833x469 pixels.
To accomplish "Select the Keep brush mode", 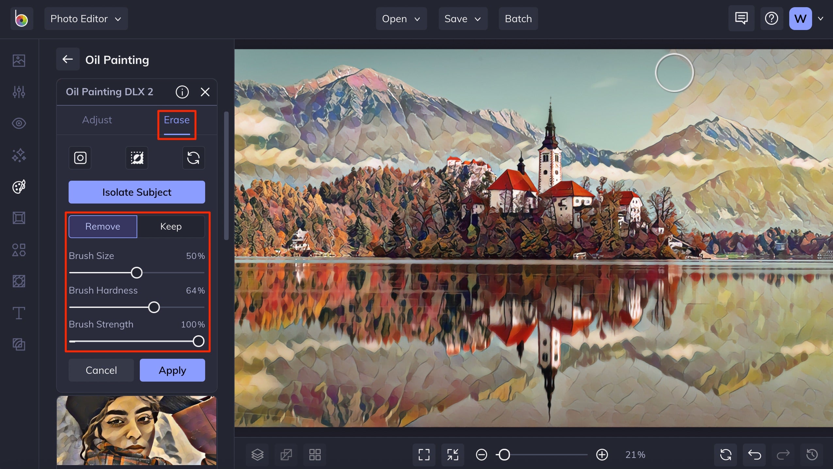I will [x=171, y=226].
